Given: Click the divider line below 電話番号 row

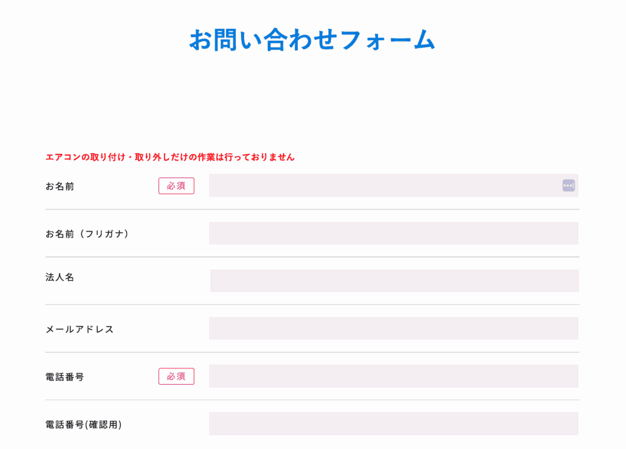Looking at the screenshot, I should coord(312,400).
